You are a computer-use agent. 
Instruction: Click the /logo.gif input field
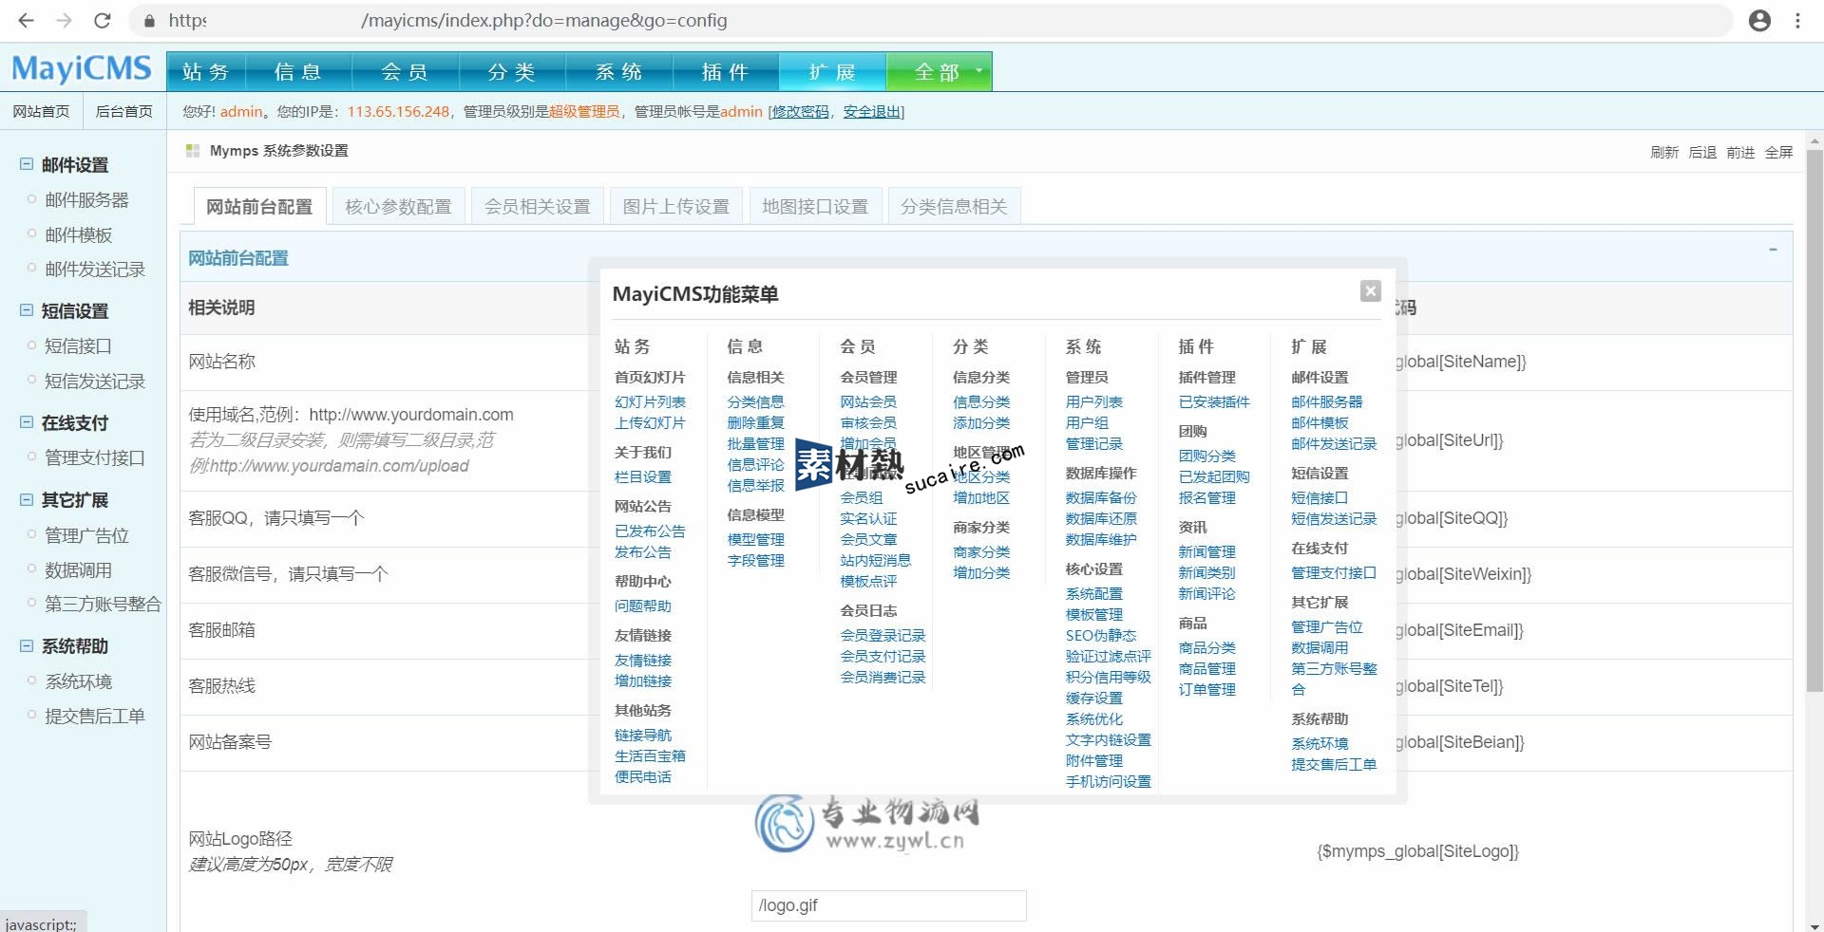[888, 905]
